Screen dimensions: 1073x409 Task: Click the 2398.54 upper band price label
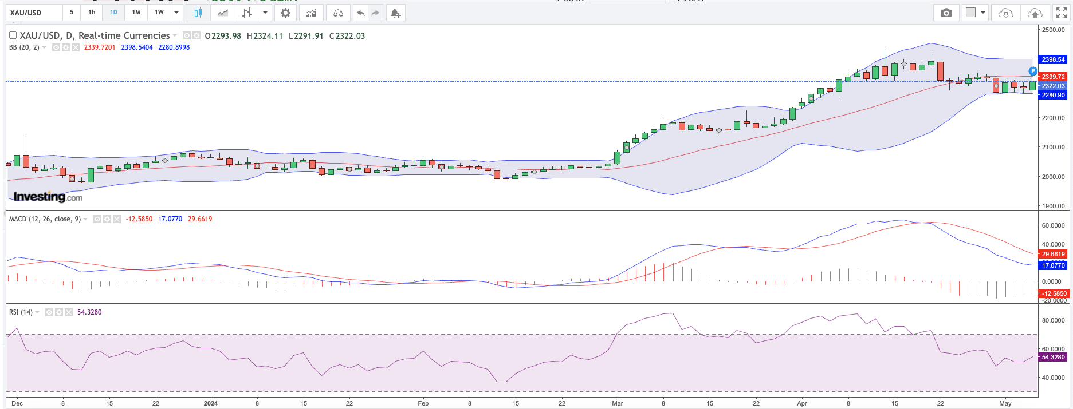click(x=1053, y=59)
